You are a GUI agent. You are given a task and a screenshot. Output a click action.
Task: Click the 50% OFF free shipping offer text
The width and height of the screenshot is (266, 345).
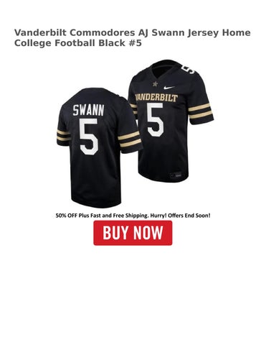point(133,216)
